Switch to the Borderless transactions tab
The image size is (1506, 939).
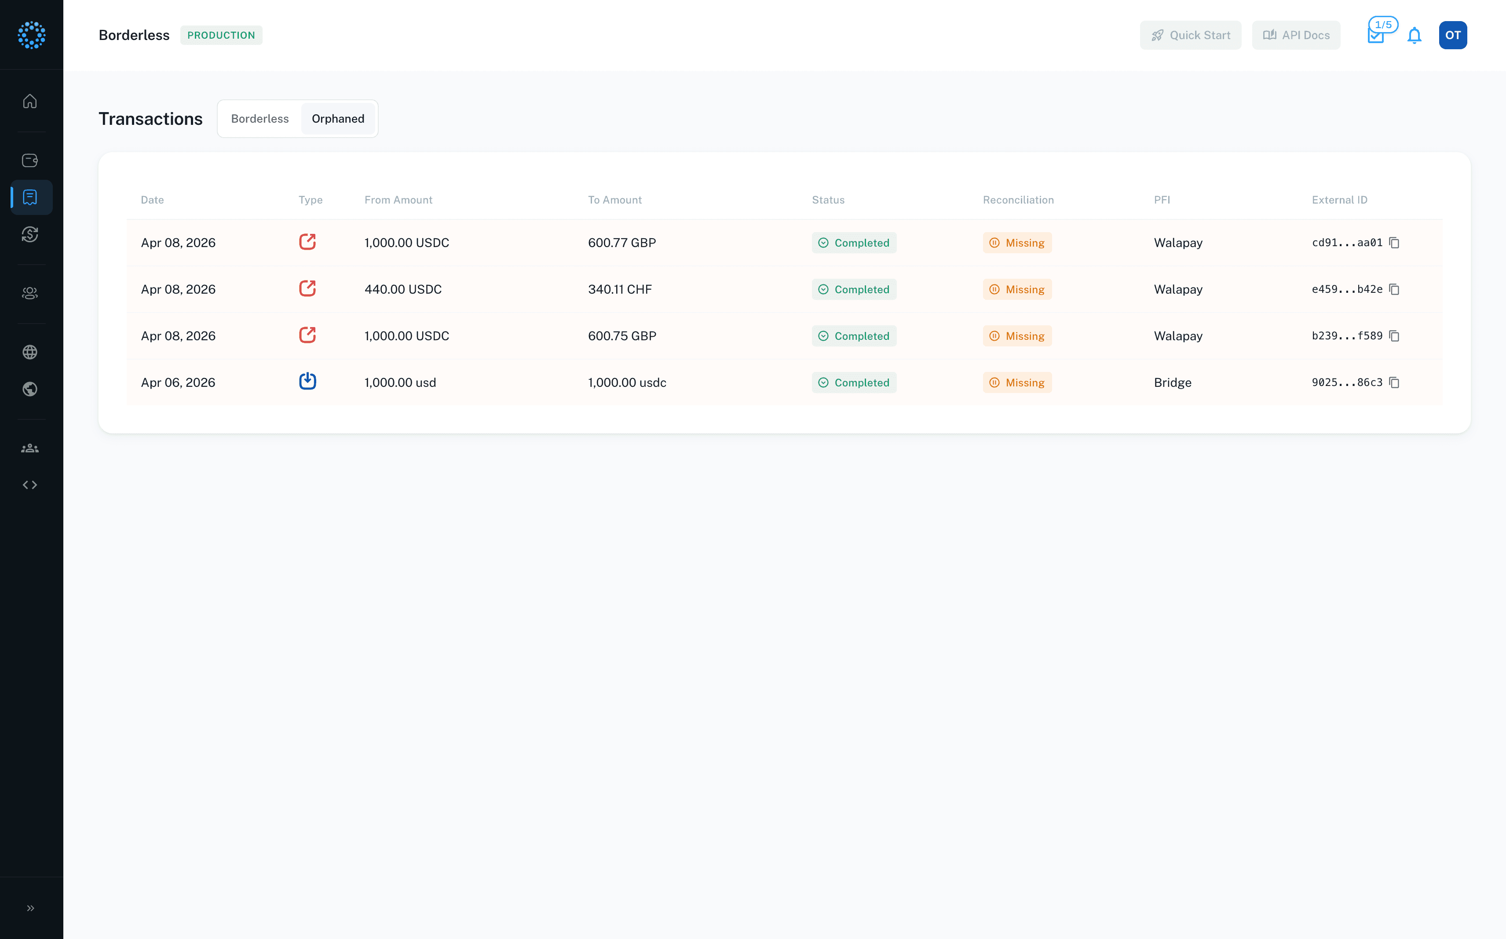click(260, 119)
